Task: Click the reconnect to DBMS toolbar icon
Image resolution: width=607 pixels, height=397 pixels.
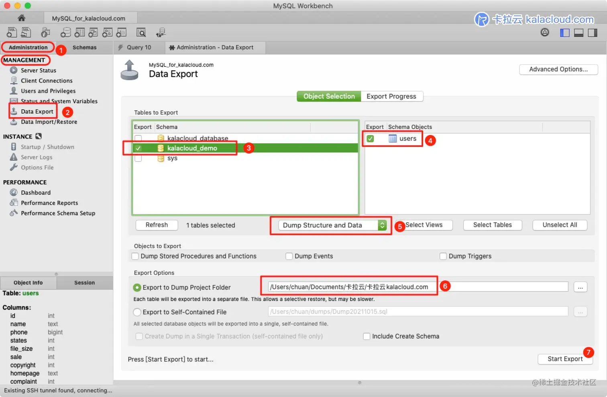Action: (x=161, y=33)
